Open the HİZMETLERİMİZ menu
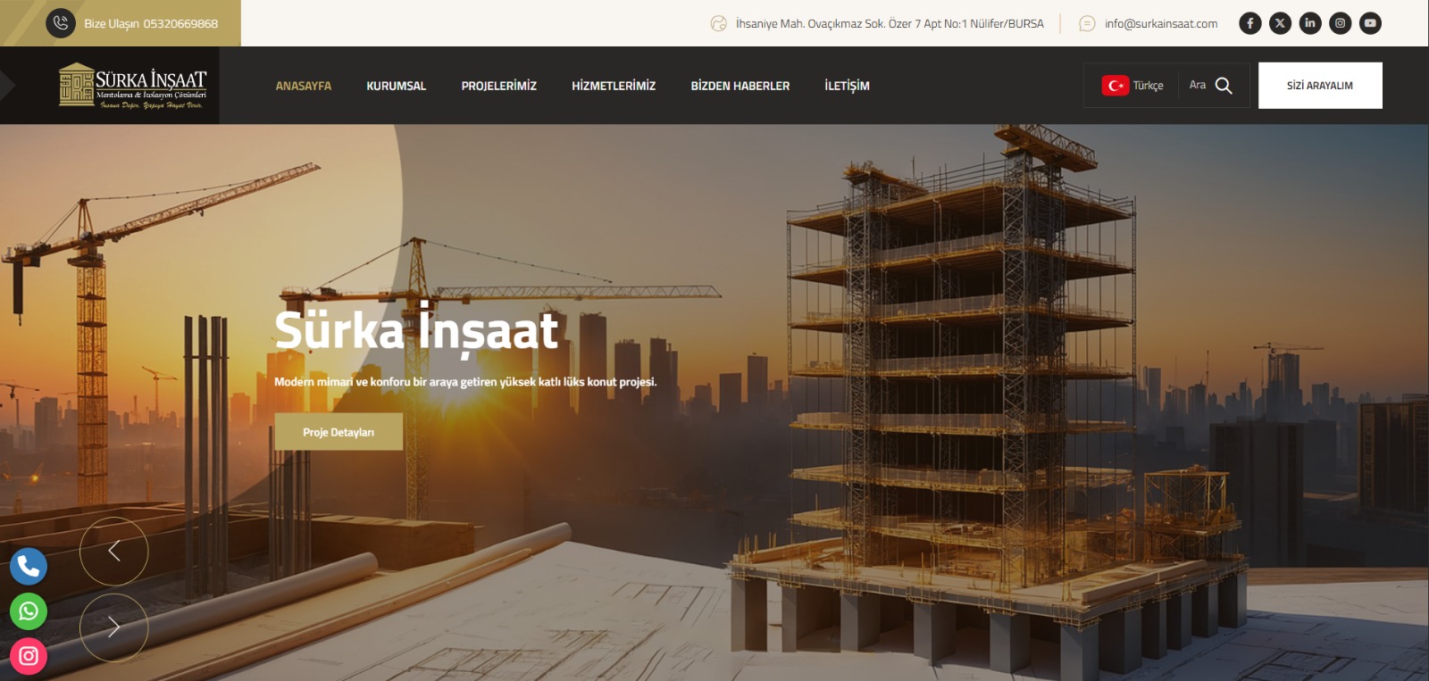Screen dimensions: 1429x681 [614, 86]
